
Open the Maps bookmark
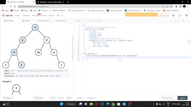pyautogui.click(x=25, y=11)
